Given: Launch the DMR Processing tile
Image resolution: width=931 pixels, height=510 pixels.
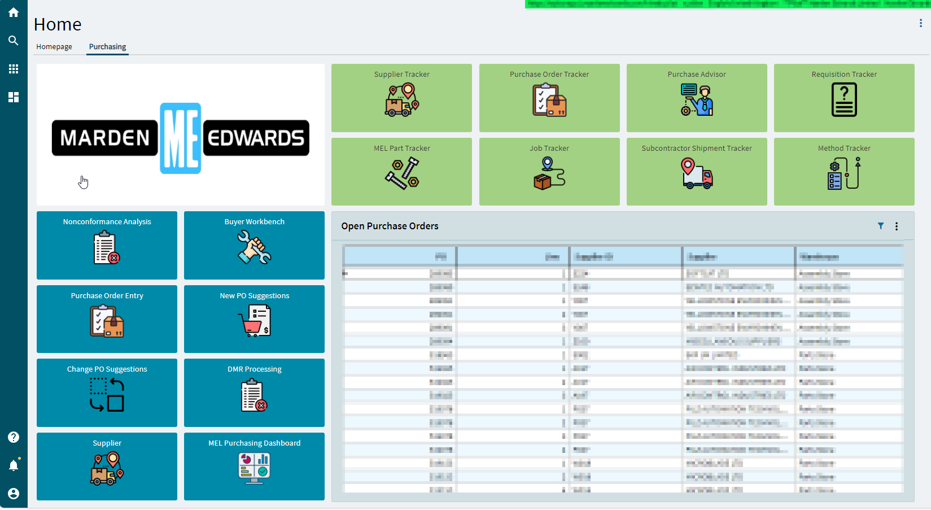Looking at the screenshot, I should (254, 393).
